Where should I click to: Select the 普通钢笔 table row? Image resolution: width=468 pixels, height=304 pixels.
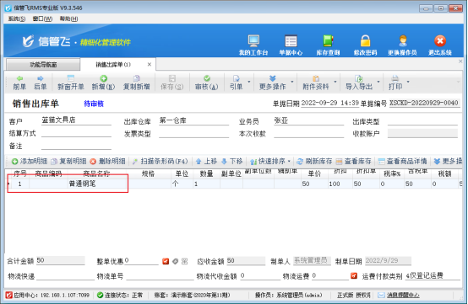[x=234, y=184]
